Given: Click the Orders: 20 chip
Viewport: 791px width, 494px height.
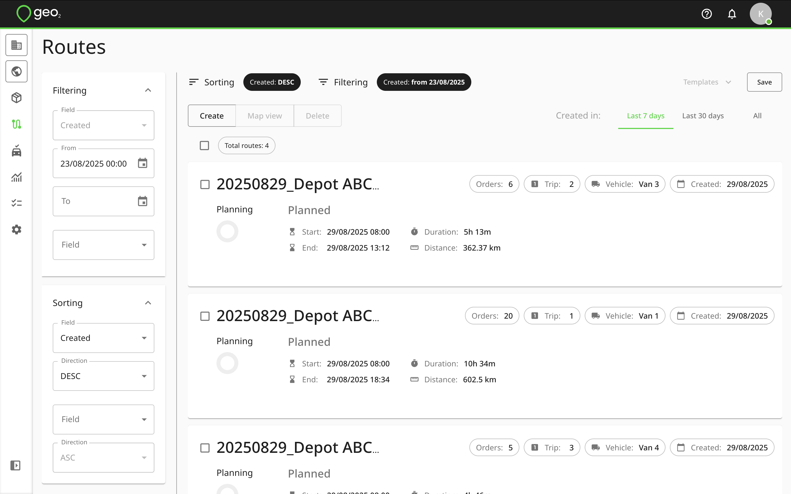Looking at the screenshot, I should point(492,316).
